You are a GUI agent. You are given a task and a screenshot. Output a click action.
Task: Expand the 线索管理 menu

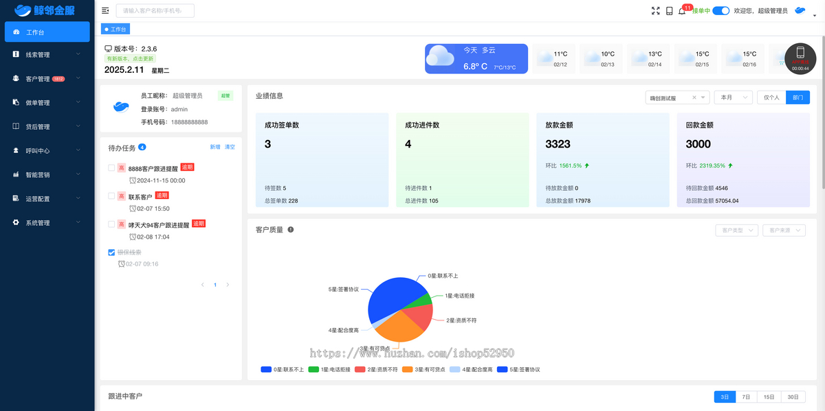point(78,54)
